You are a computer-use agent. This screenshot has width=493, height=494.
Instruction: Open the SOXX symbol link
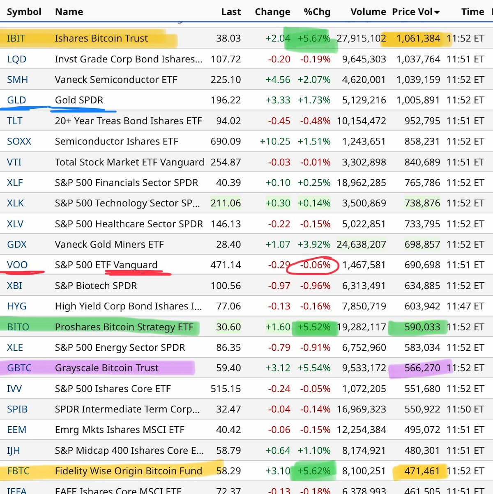click(19, 142)
